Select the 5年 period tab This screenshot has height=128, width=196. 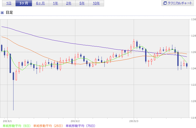[82, 3]
